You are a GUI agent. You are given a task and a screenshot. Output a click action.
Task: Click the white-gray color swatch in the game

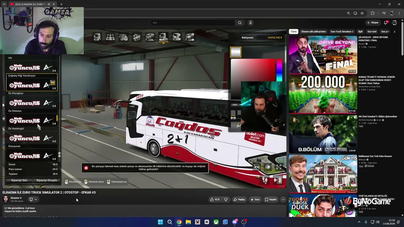tap(235, 52)
